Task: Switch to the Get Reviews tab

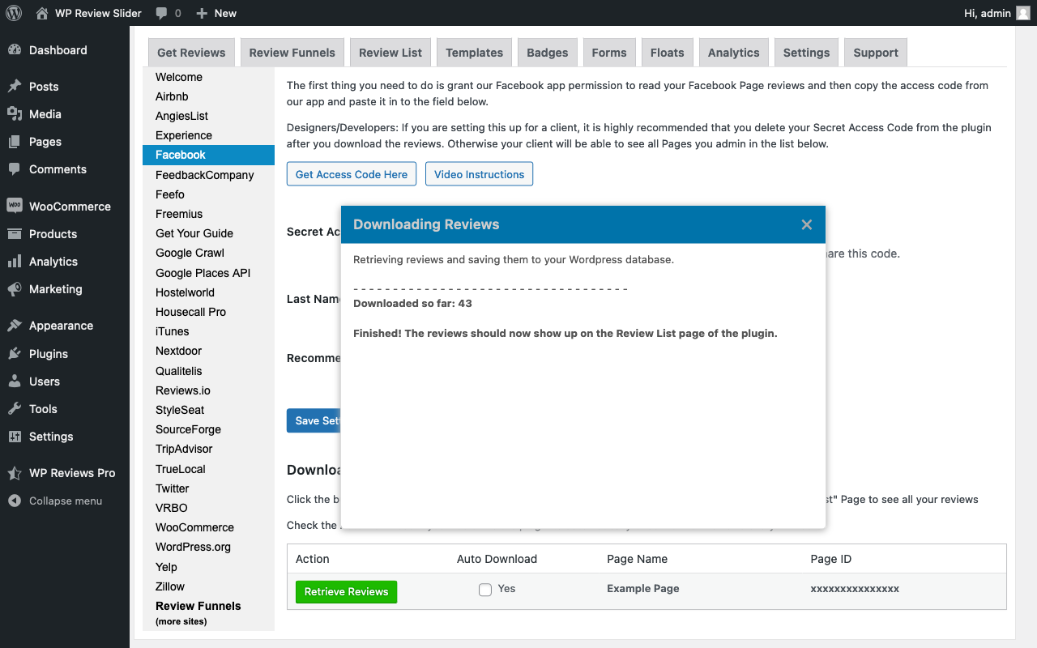Action: 191,53
